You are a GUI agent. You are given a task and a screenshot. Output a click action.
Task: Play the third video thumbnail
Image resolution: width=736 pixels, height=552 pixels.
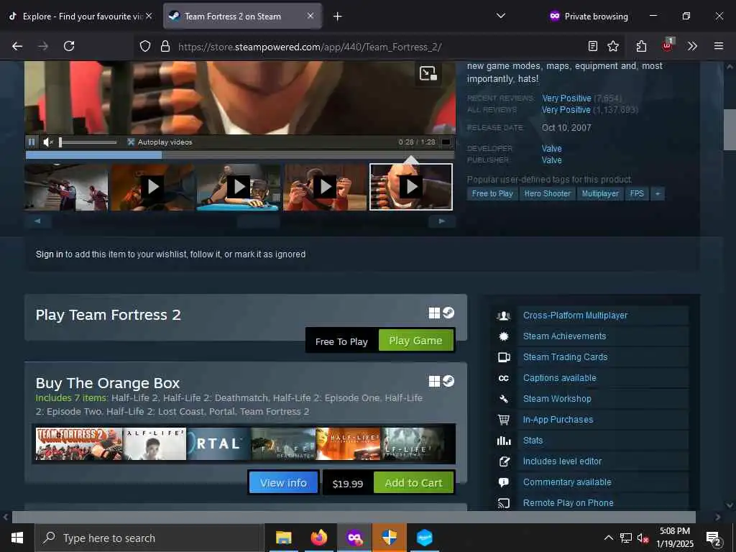point(239,187)
